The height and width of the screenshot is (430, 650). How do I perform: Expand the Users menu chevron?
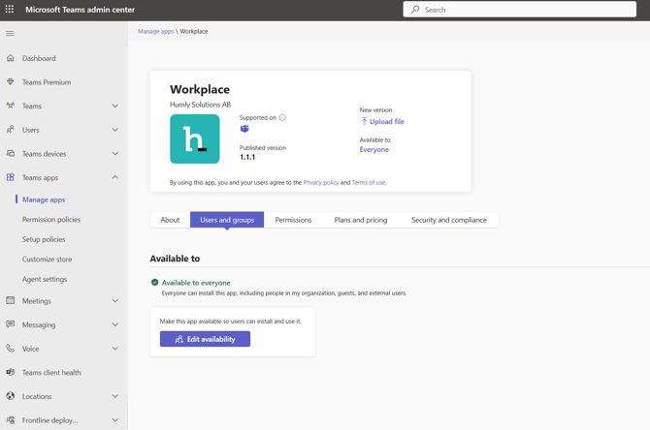[x=114, y=130]
